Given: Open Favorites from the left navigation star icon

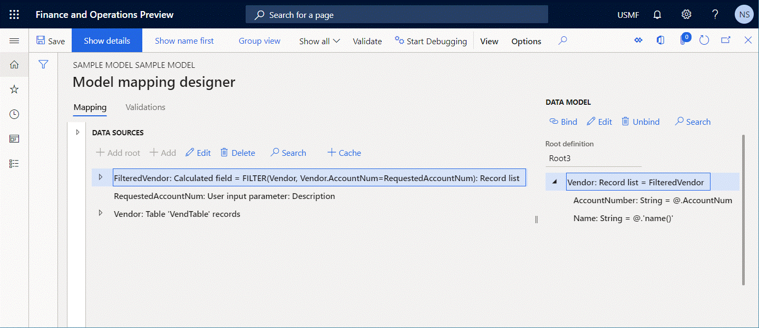Looking at the screenshot, I should point(14,89).
